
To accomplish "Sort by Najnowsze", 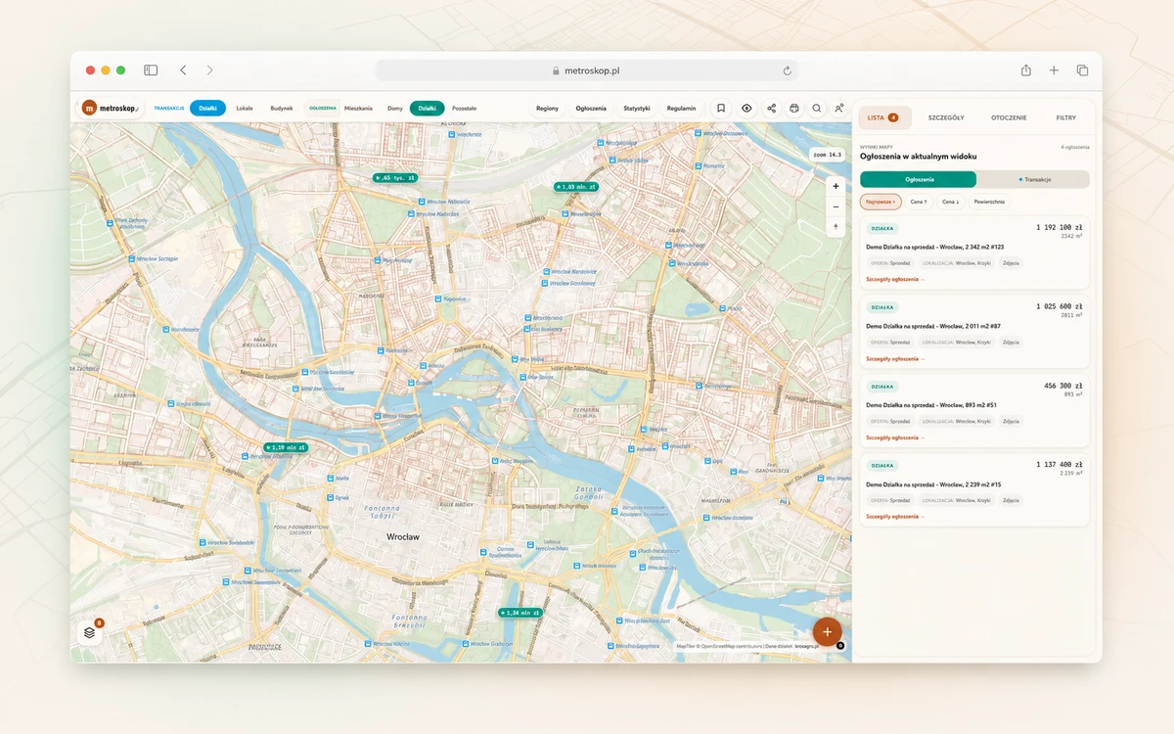I will coord(880,202).
